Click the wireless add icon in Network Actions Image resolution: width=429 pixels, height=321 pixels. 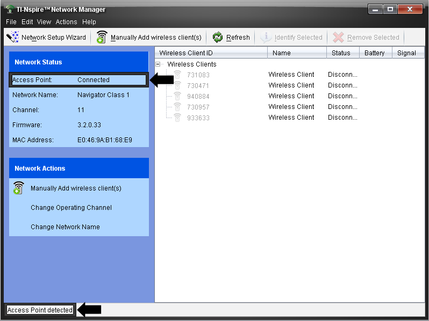(x=19, y=188)
